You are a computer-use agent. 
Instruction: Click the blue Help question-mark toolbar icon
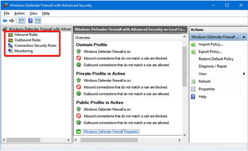tap(30, 21)
